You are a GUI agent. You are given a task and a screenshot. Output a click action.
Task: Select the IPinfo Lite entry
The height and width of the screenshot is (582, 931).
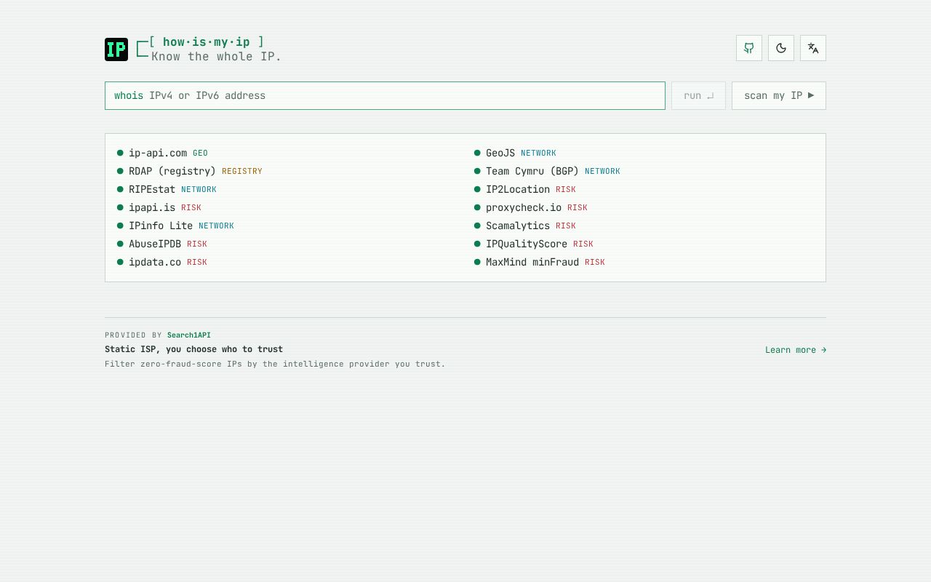point(175,226)
